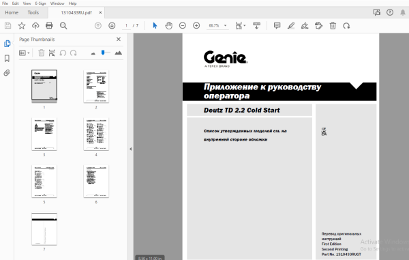The width and height of the screenshot is (409, 260).
Task: Switch to the Home tab
Action: click(x=12, y=12)
